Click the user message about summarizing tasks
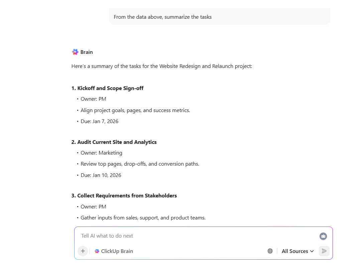 pos(163,17)
